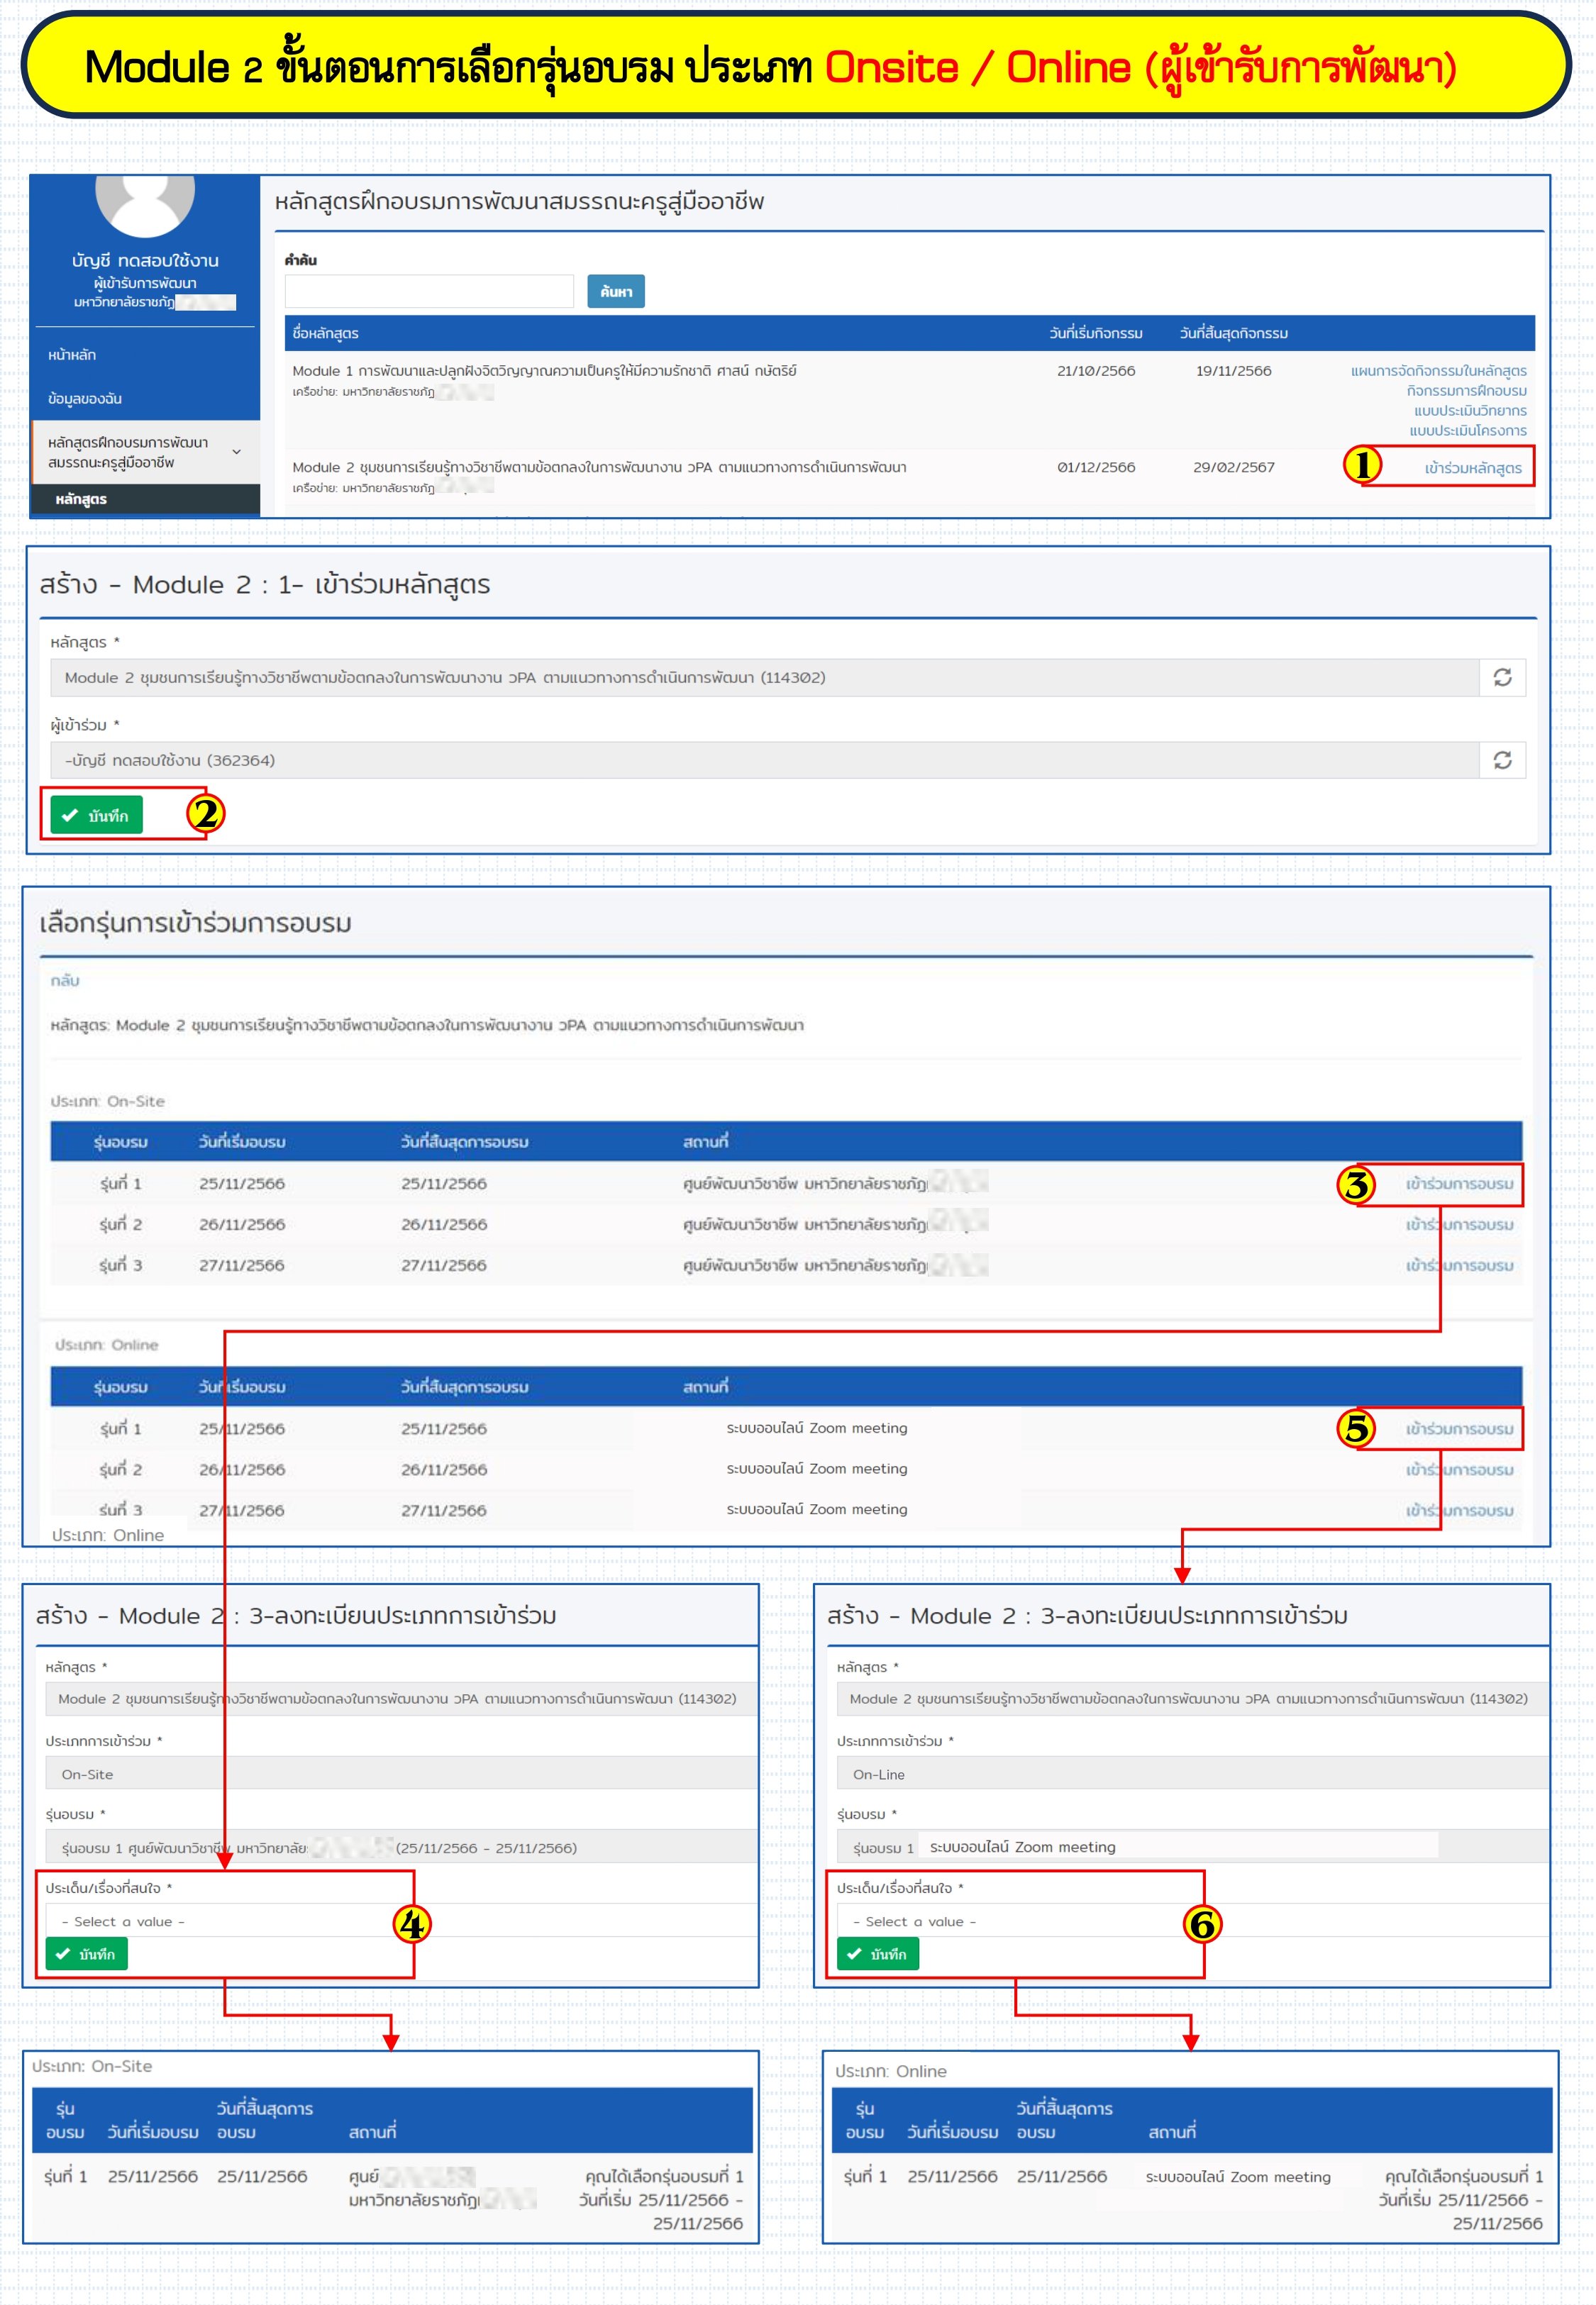The image size is (1596, 2305).
Task: Open the แบบประเมินวิทยากร link for Module 1
Action: [x=1470, y=411]
